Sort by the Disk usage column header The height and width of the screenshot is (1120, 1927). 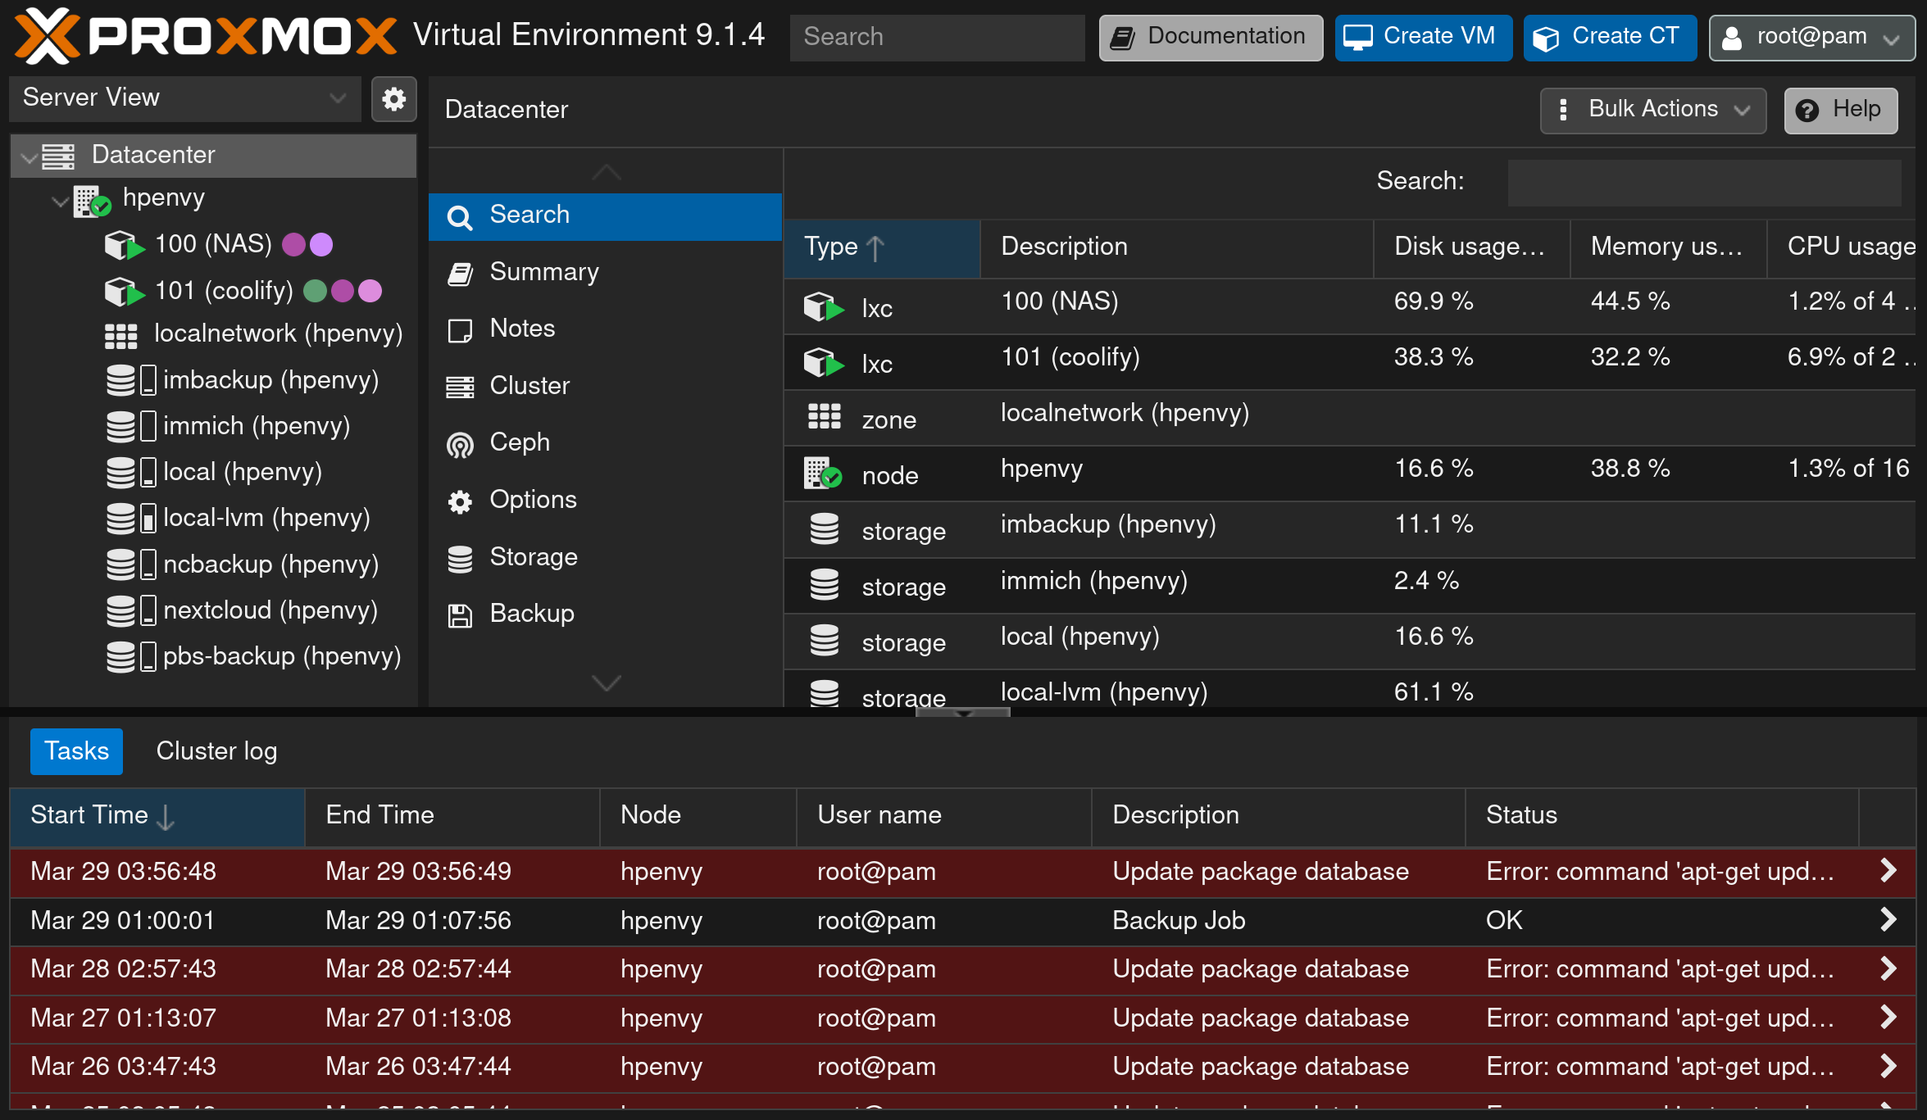coord(1471,248)
